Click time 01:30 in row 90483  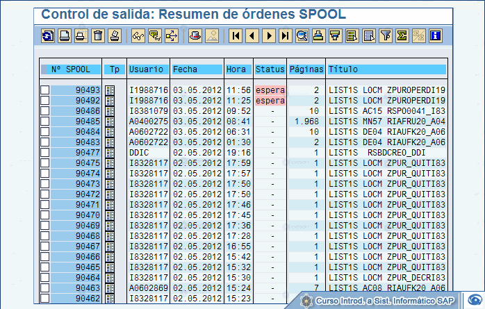pos(238,142)
